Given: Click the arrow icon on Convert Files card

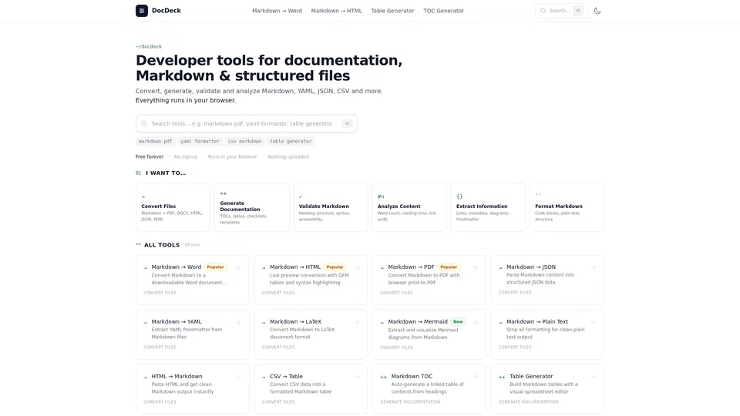Looking at the screenshot, I should point(143,196).
